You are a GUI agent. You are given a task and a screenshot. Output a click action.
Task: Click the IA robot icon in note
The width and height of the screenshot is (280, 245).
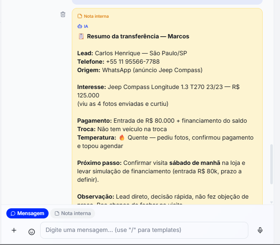click(80, 27)
